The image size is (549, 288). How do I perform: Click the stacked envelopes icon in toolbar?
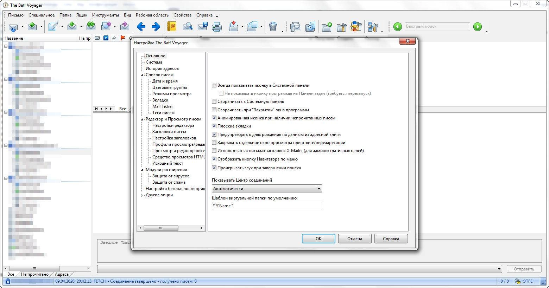(296, 27)
